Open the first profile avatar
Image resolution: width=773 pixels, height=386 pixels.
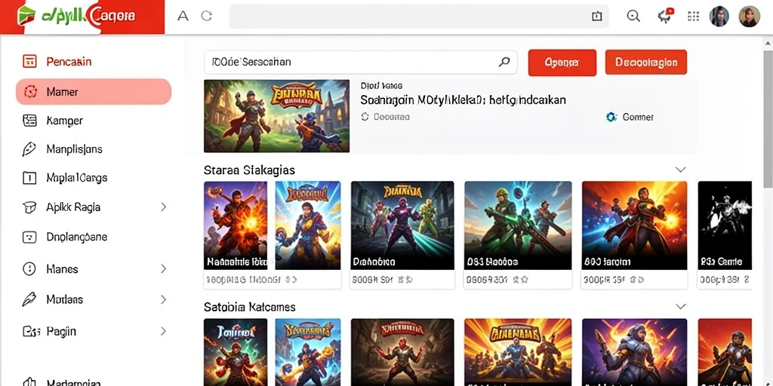pyautogui.click(x=719, y=17)
